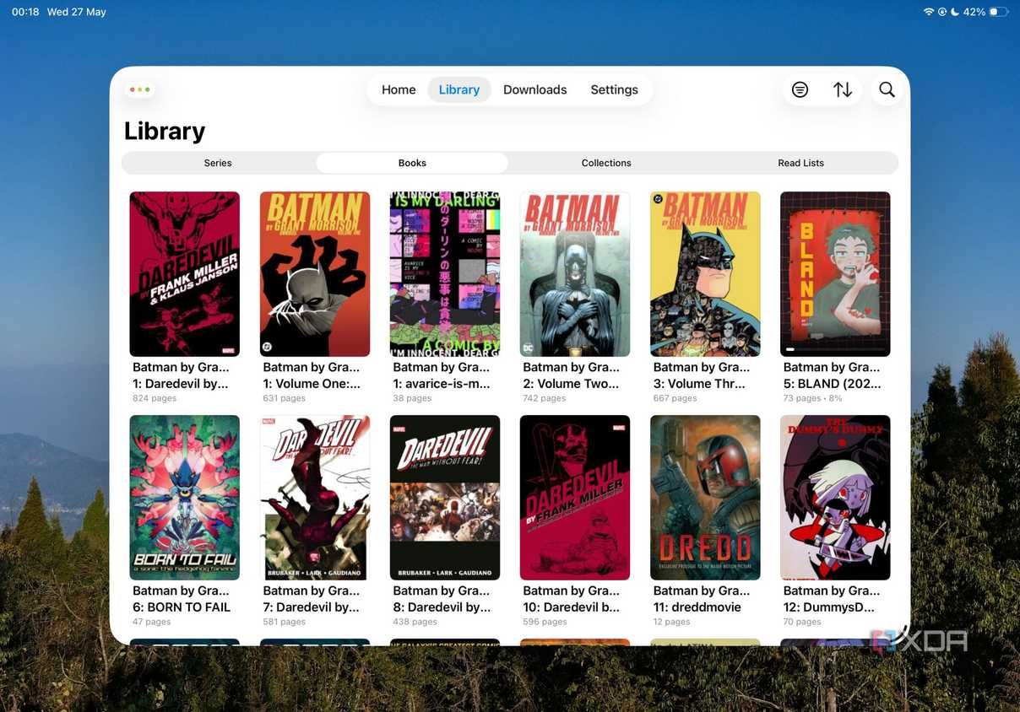Click the '7: Daredevil by...' title text
Viewport: 1020px width, 712px height.
tap(312, 607)
